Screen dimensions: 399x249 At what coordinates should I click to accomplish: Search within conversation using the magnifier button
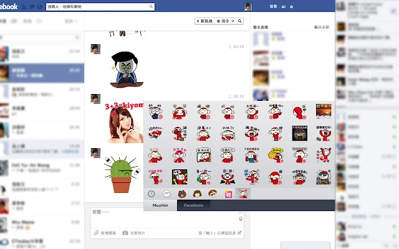239,21
